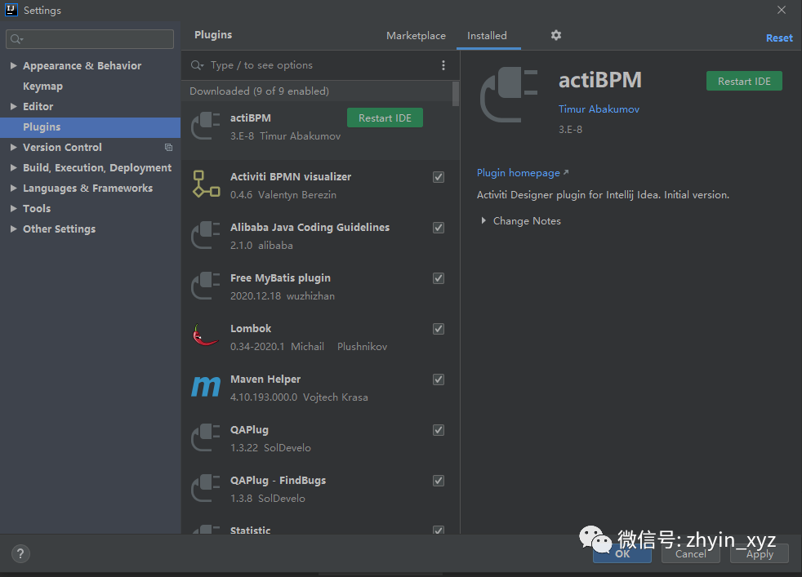Screen dimensions: 802x577
Task: Click Restart IDE button in plugin list
Action: (x=385, y=118)
